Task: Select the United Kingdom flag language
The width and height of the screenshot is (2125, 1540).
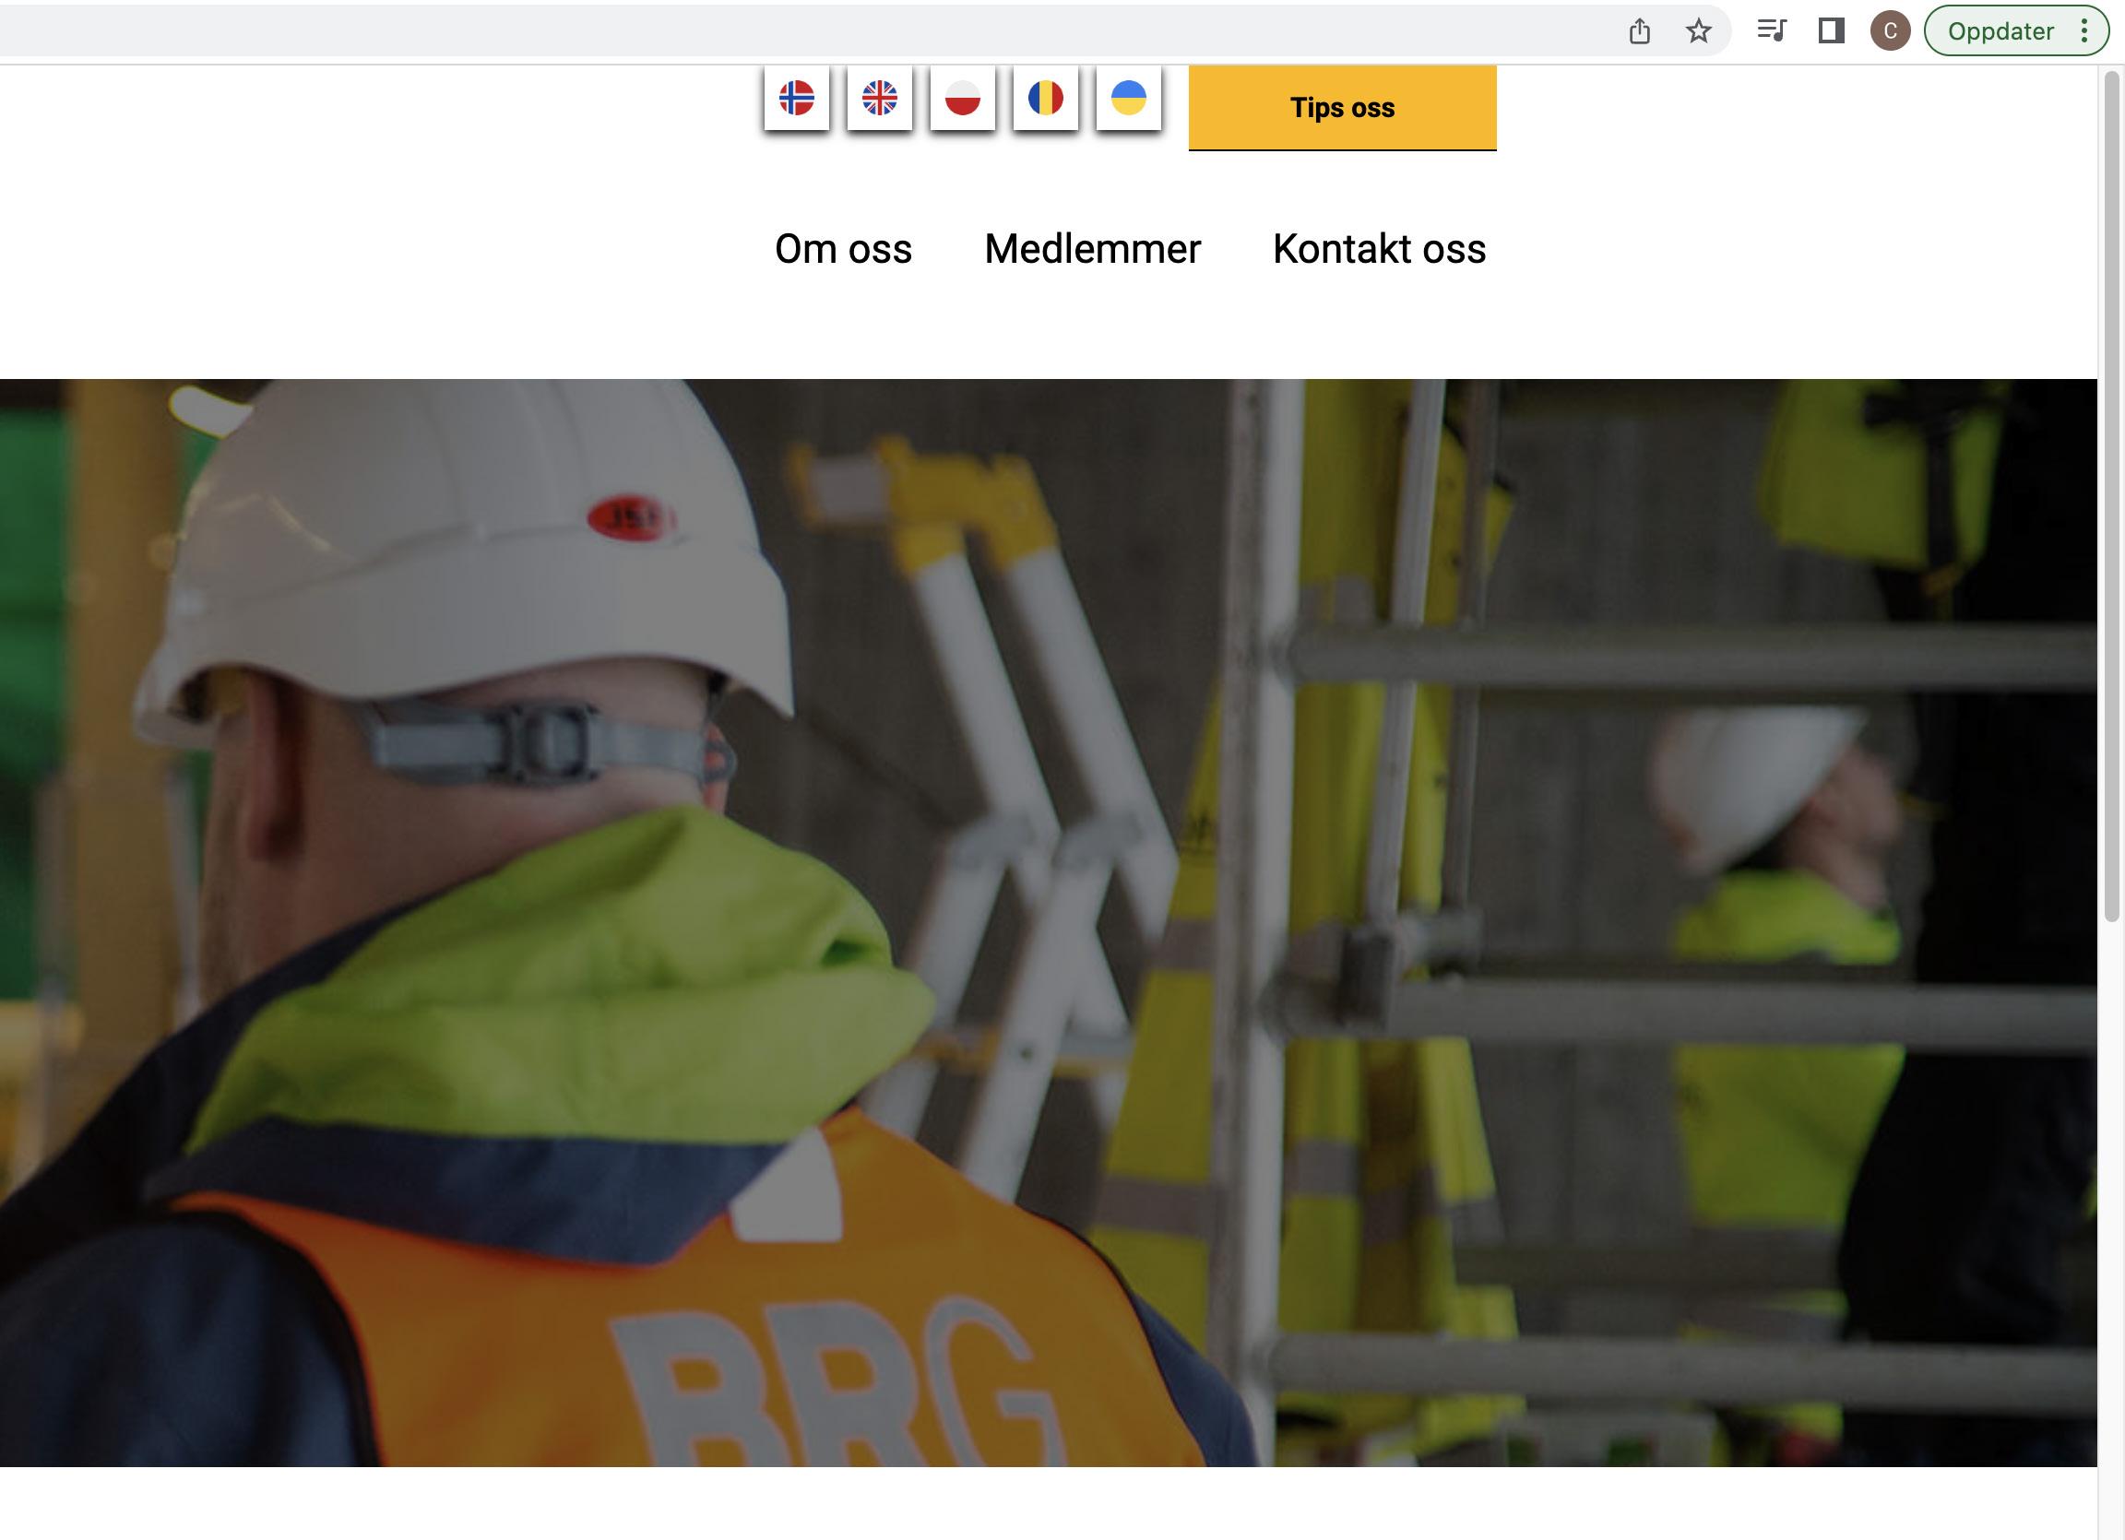Action: 879,99
